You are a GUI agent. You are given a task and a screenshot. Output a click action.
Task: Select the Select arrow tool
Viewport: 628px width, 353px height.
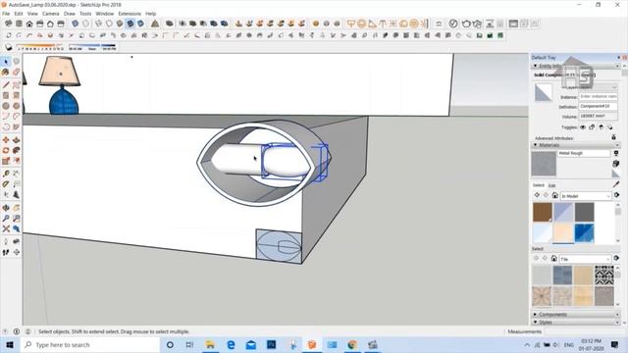point(6,62)
